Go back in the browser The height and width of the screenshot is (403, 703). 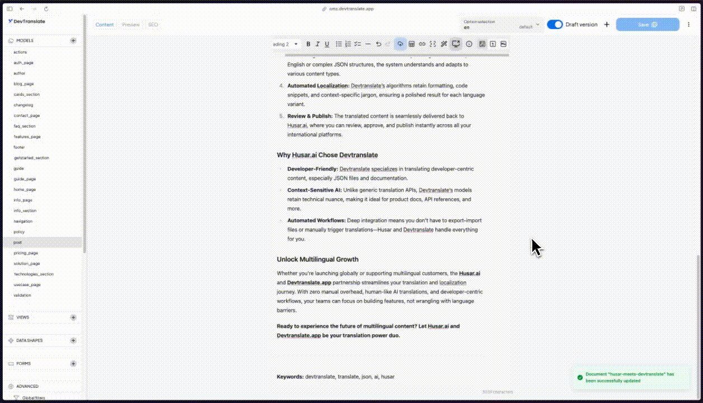(x=22, y=9)
